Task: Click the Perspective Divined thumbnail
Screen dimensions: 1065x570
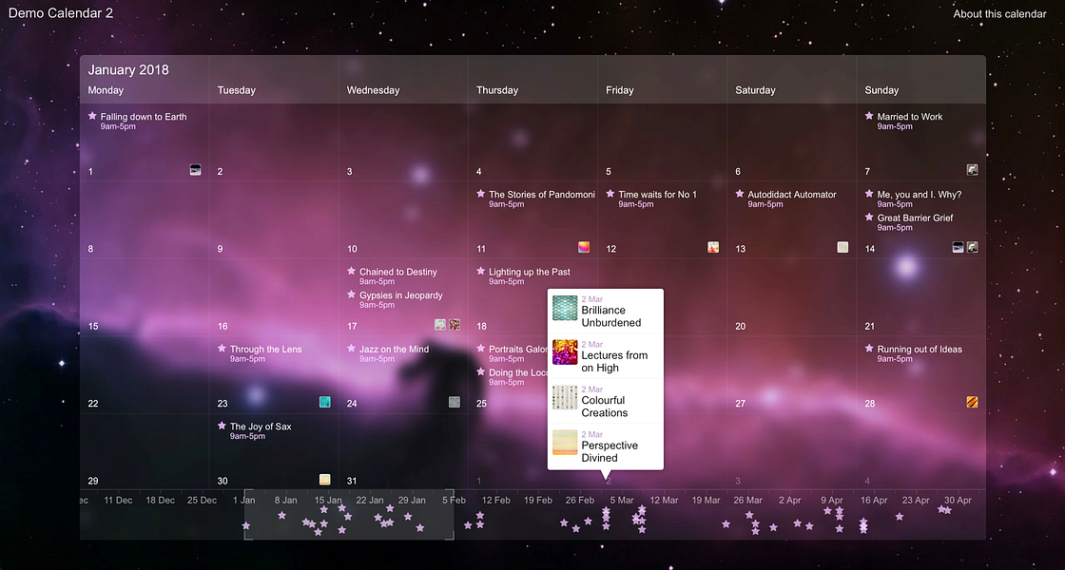Action: (x=564, y=443)
